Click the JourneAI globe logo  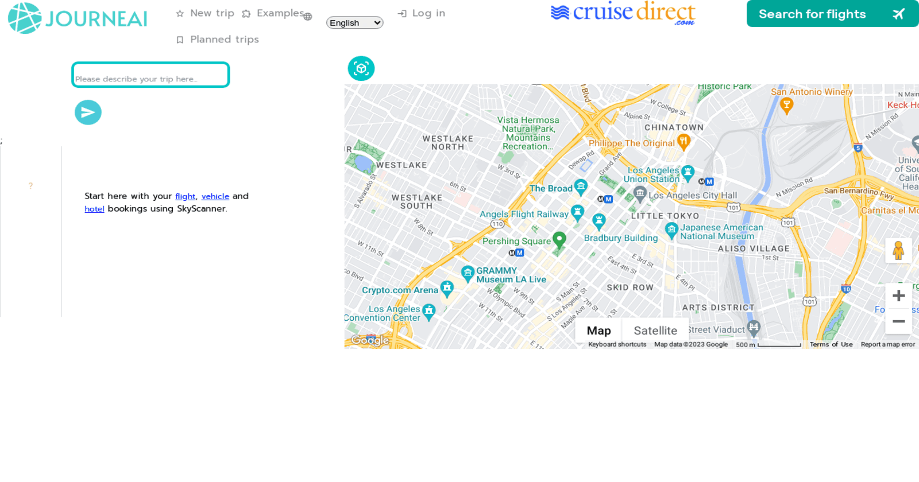pos(25,18)
